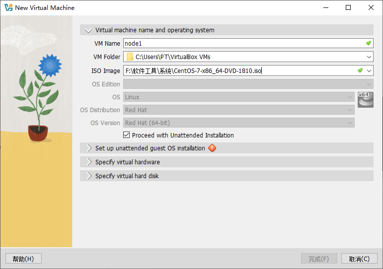Expand Specify virtual hardware section

(89, 162)
